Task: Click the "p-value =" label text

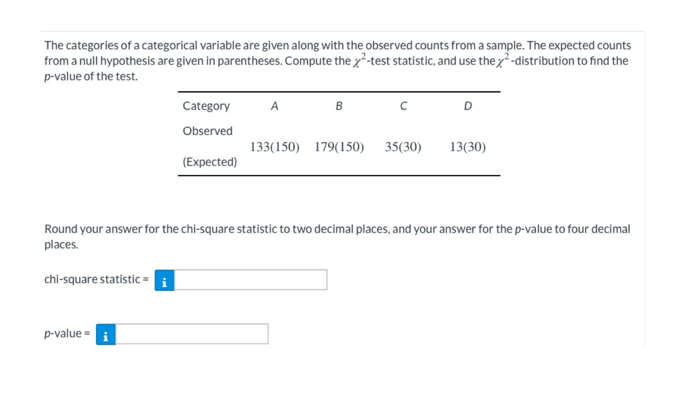Action: [67, 334]
